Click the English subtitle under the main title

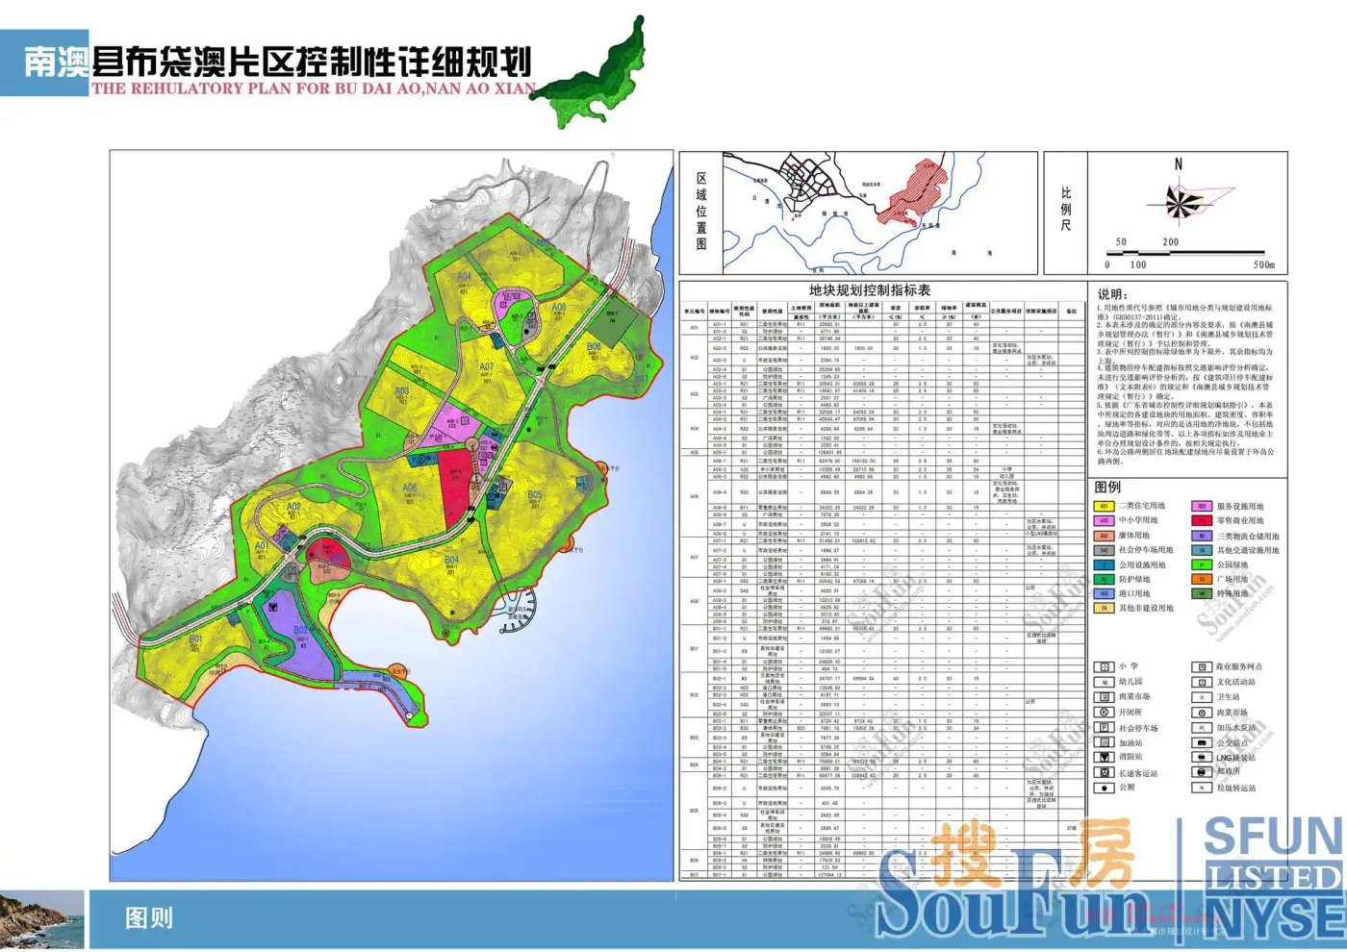coord(314,88)
